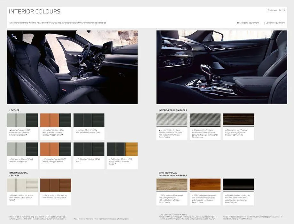Image resolution: width=294 pixels, height=224 pixels.
Task: Pick BMW Individual ZBFU Smoke White swatch
Action: [x=22, y=186]
